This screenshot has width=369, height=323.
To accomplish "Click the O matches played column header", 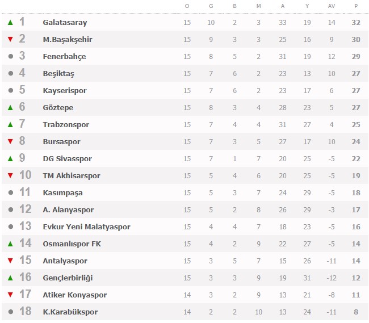I will pyautogui.click(x=187, y=6).
